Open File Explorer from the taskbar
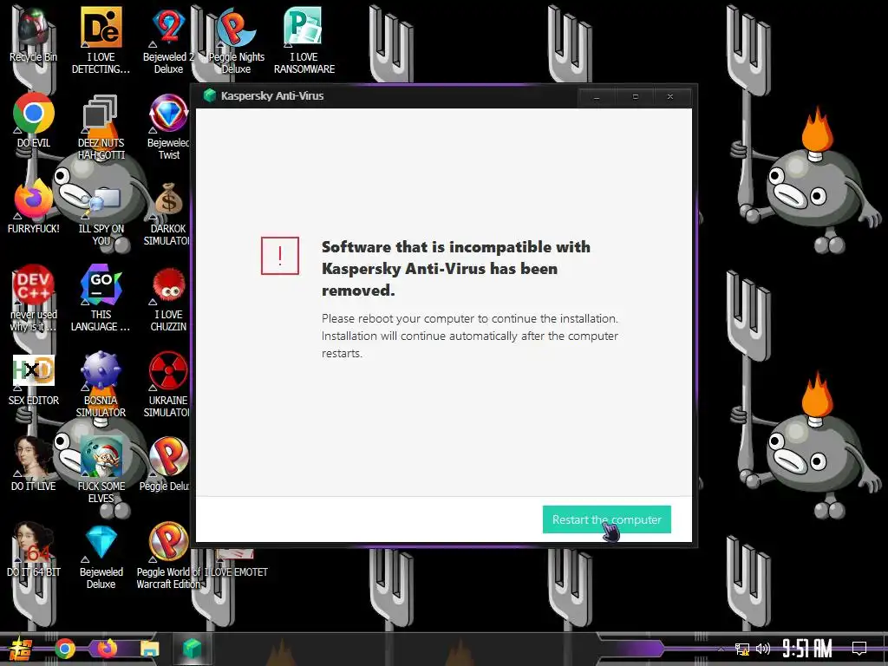This screenshot has height=666, width=888. click(149, 649)
